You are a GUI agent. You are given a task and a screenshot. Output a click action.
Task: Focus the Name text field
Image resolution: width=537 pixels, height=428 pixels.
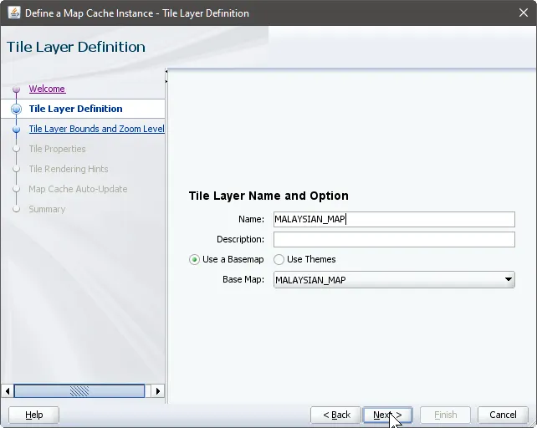tap(393, 219)
